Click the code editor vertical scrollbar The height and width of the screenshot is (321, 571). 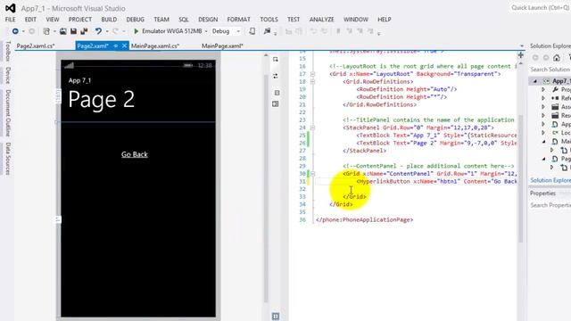pos(521,178)
